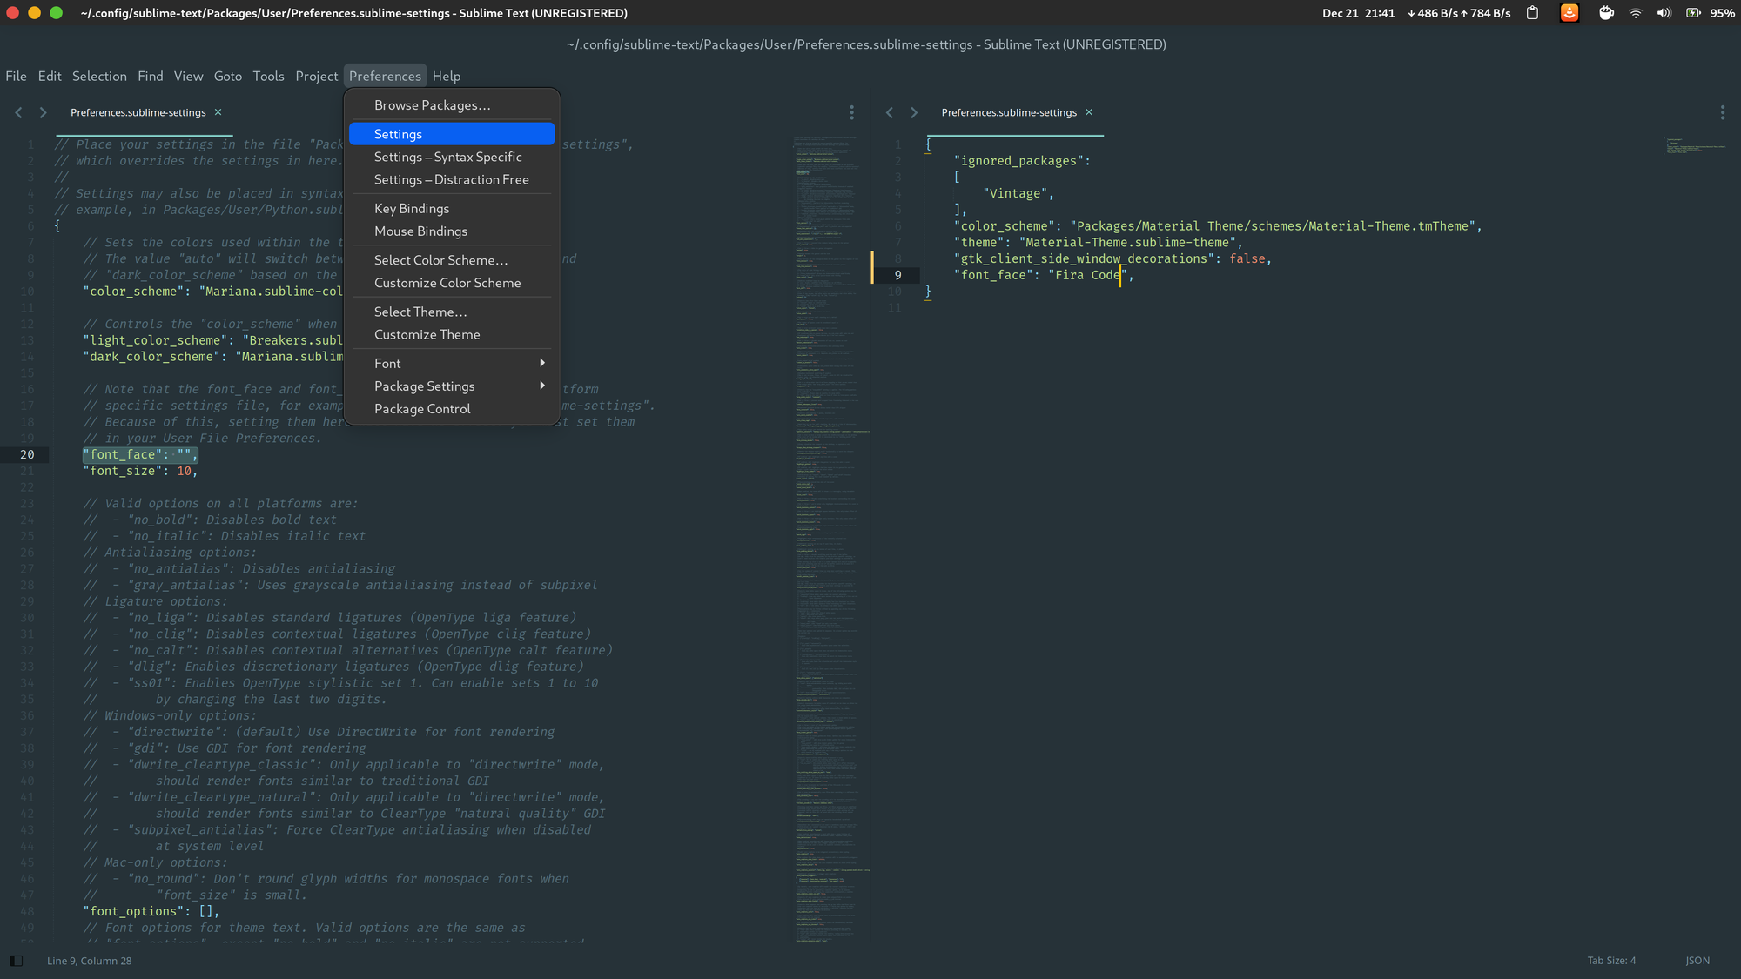The height and width of the screenshot is (979, 1741).
Task: Choose Customize Color Scheme
Action: click(452, 283)
